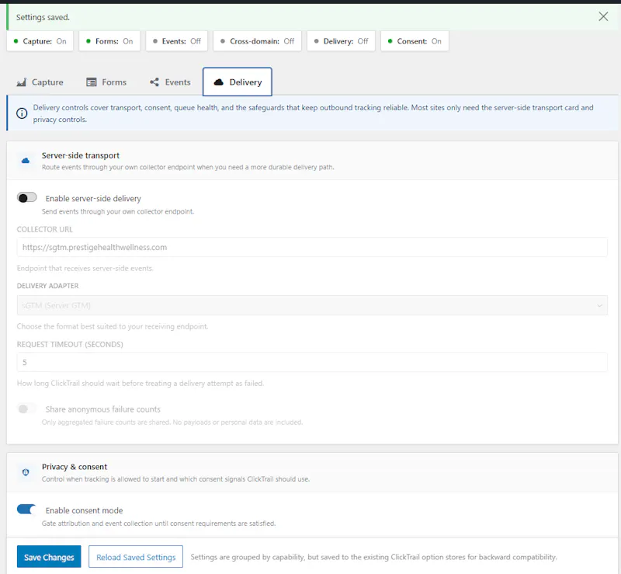Click the Server-side transport cloud icon

26,161
